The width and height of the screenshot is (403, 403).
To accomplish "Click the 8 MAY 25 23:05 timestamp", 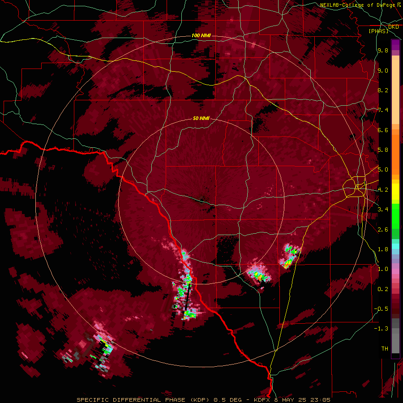I will [x=302, y=400].
